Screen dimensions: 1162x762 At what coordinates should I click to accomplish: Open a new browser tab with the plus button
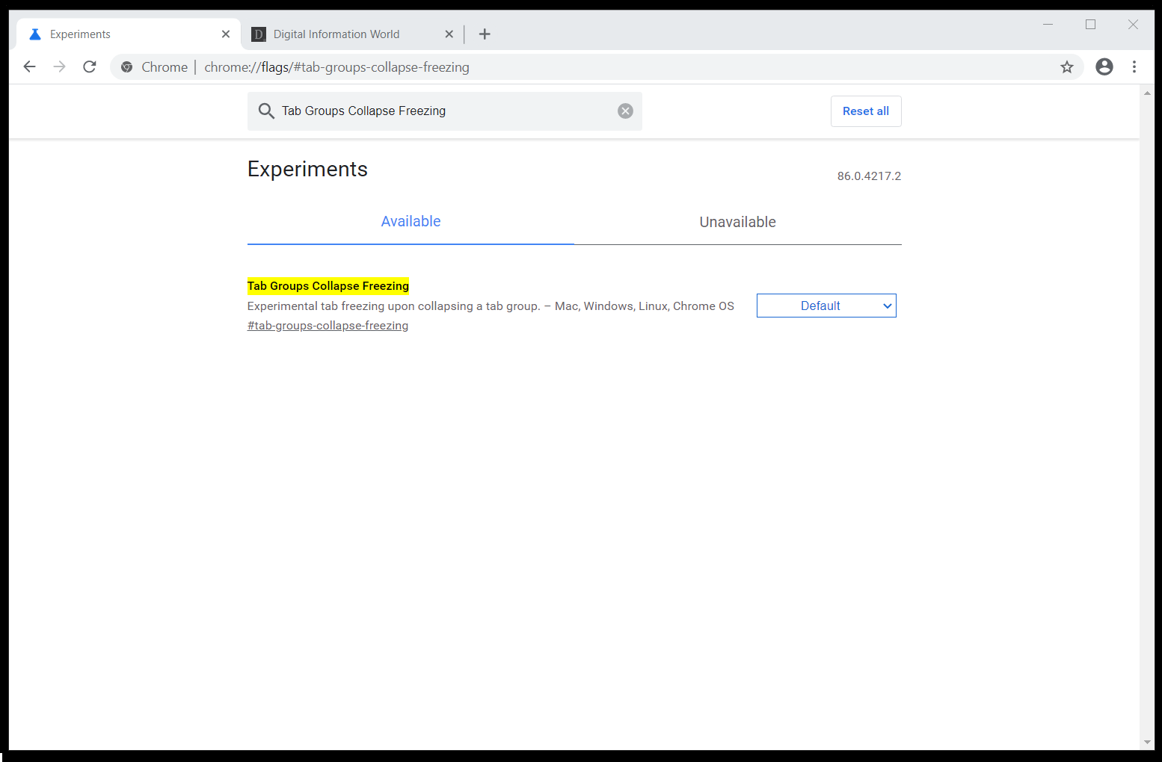point(485,34)
